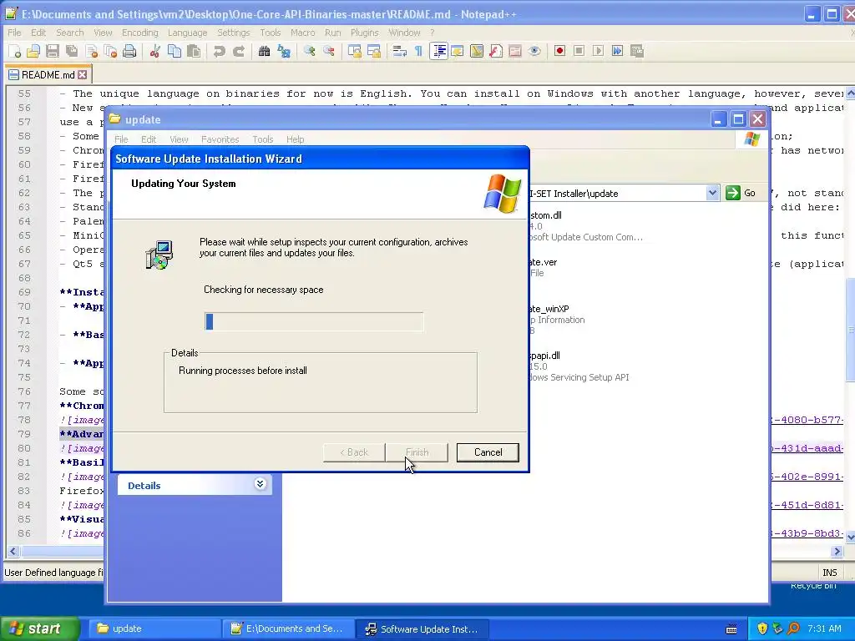Open Folder as Workspace icon in toolbar

point(514,51)
